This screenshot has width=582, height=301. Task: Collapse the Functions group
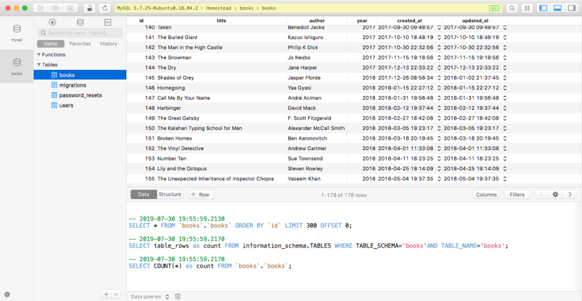pos(39,54)
